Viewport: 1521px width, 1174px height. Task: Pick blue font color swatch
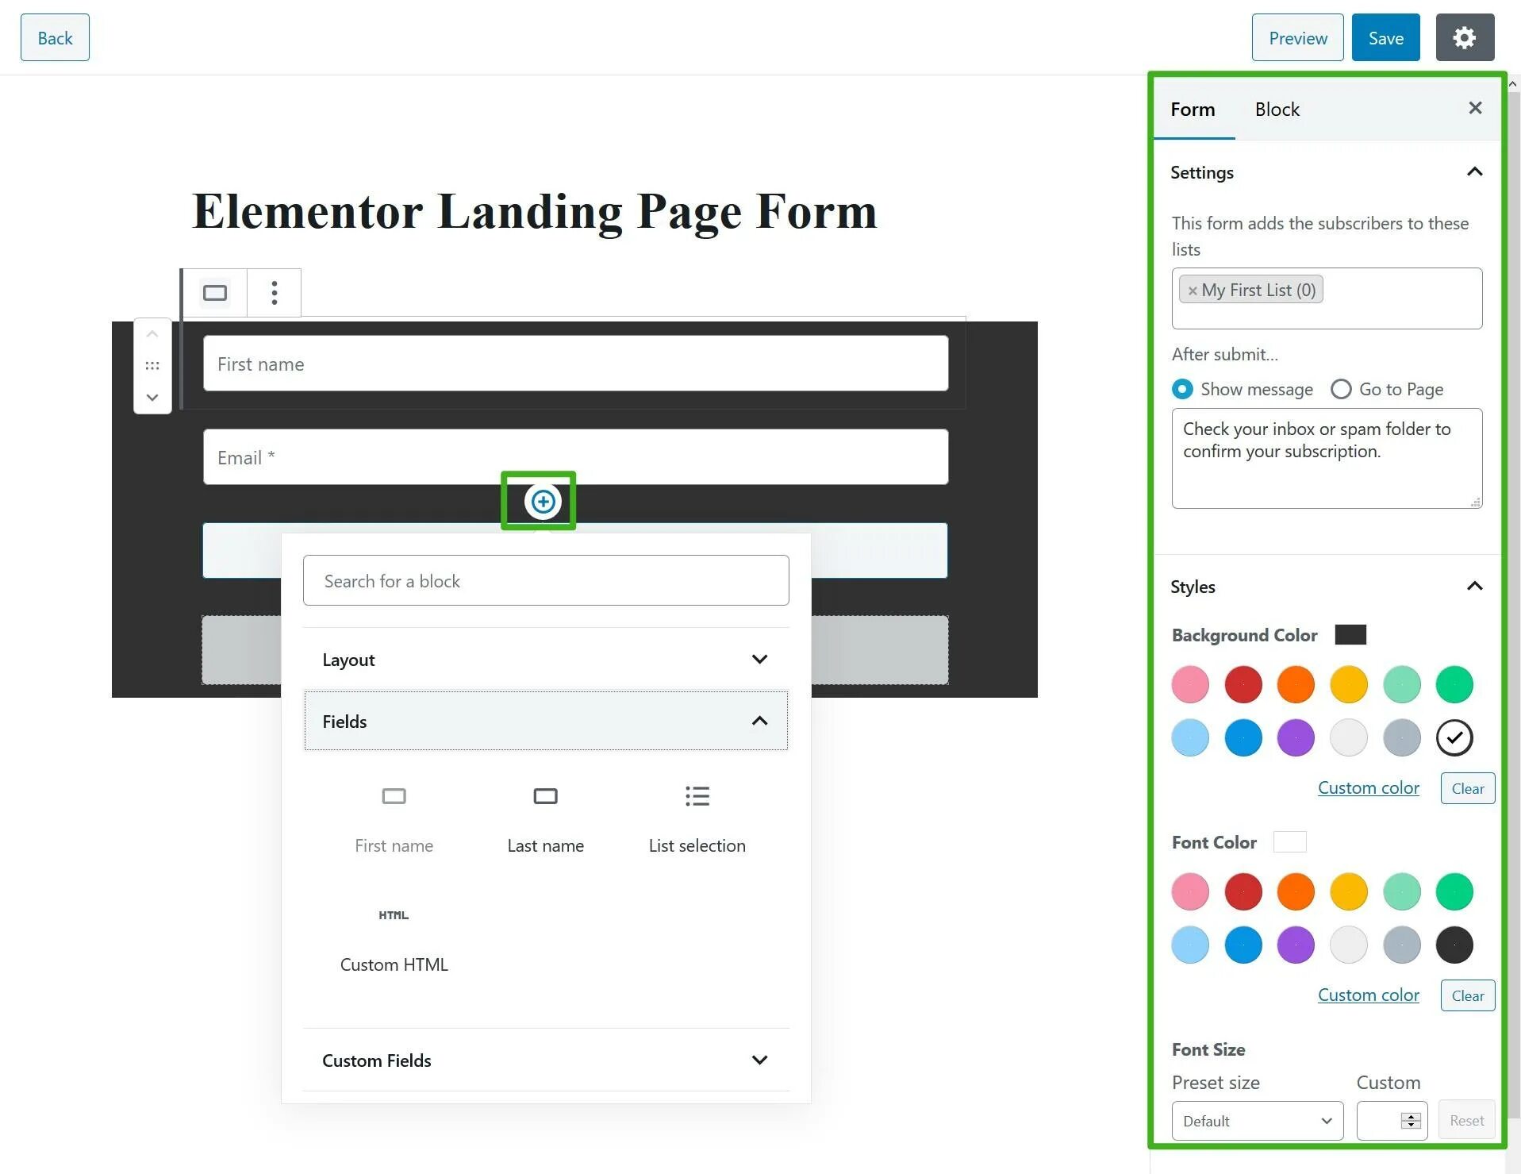1243,945
